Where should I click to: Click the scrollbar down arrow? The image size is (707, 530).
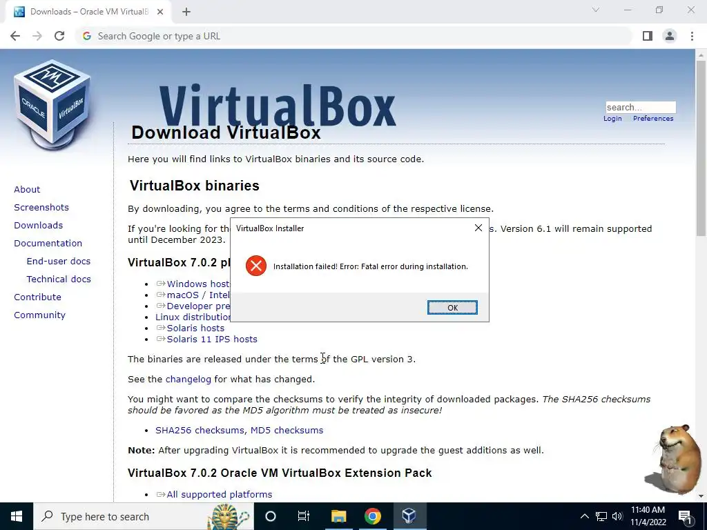701,496
